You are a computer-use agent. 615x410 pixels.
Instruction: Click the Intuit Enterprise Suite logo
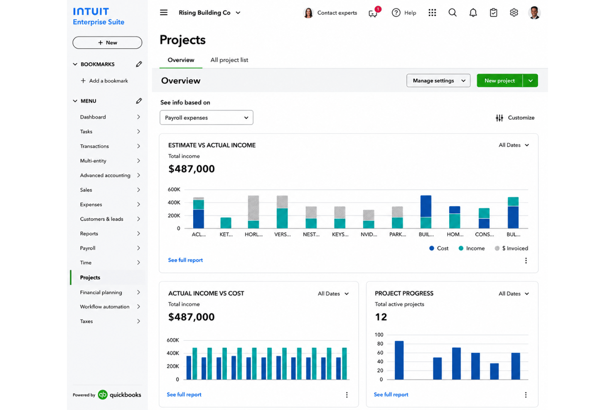click(x=98, y=17)
